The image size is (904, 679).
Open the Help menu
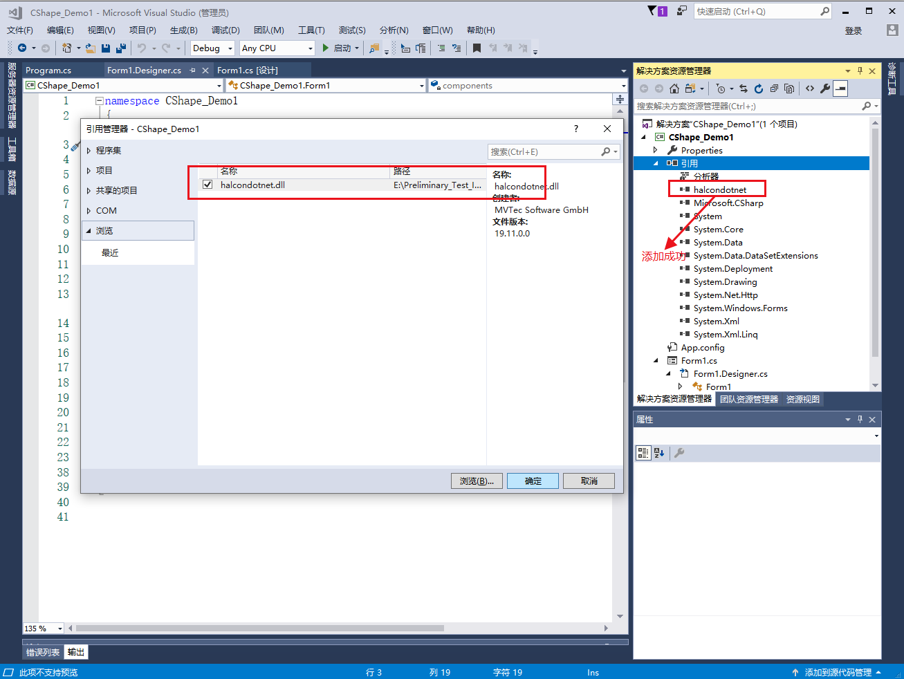[481, 30]
